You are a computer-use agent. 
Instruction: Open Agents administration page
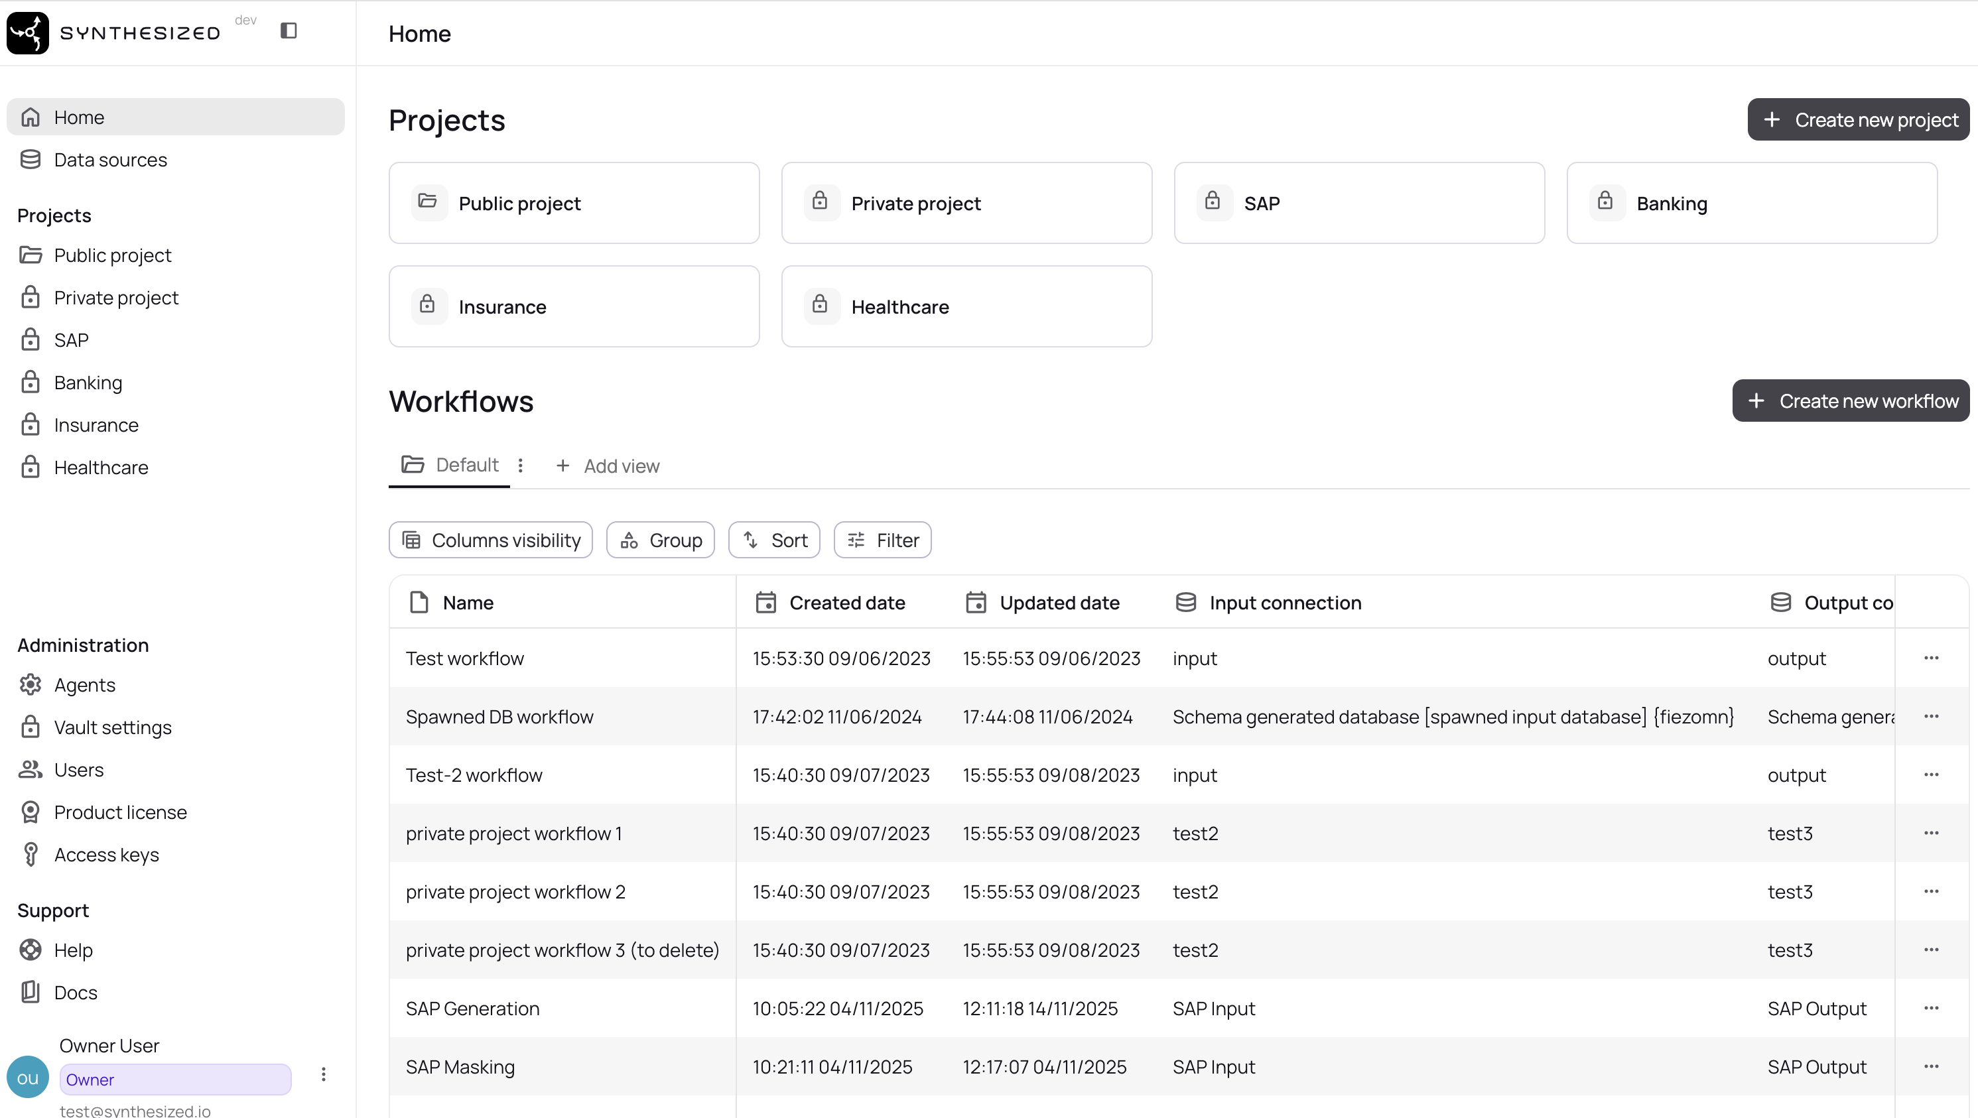[x=84, y=685]
